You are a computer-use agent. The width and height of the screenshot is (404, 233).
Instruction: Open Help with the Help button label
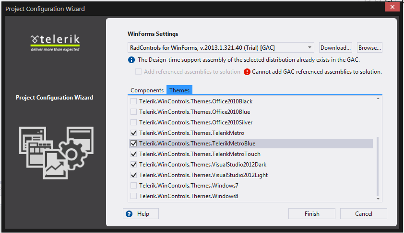[x=143, y=214]
